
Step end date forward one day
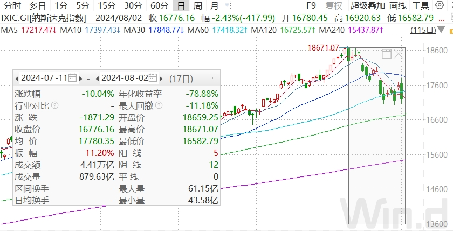click(161, 79)
